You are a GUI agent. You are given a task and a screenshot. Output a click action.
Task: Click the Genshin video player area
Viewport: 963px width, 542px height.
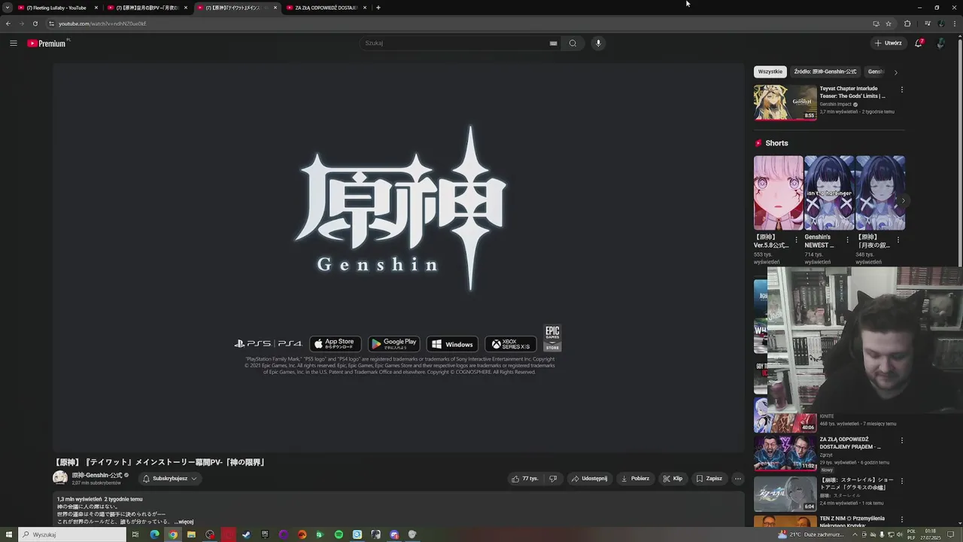pyautogui.click(x=398, y=257)
